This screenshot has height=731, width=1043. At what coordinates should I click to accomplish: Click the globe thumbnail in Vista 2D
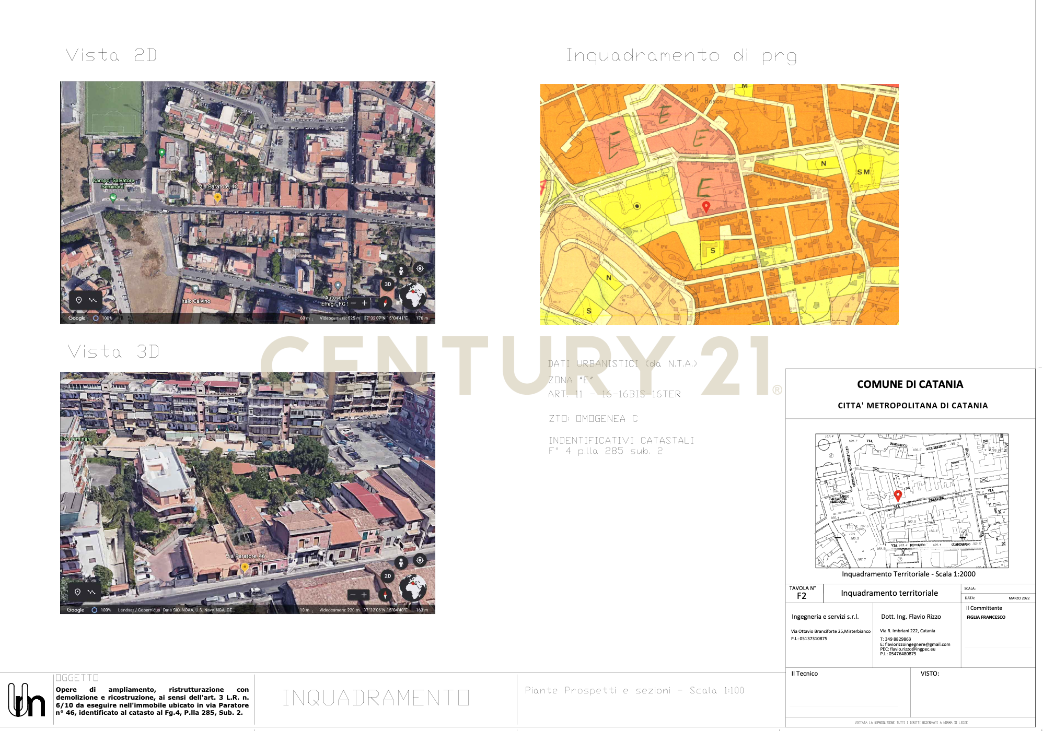[413, 296]
